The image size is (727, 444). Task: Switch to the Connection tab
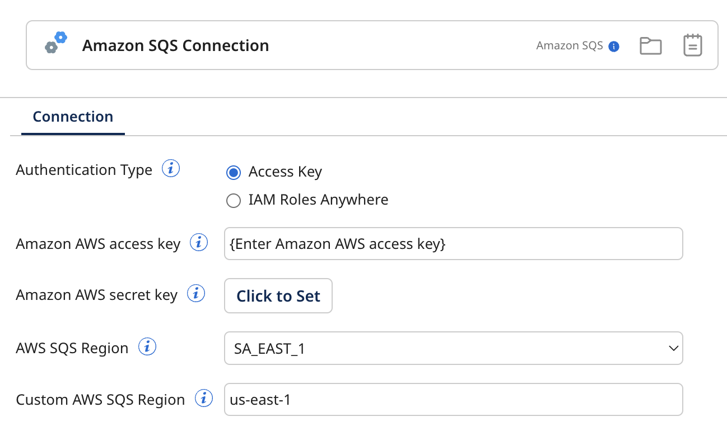(72, 117)
